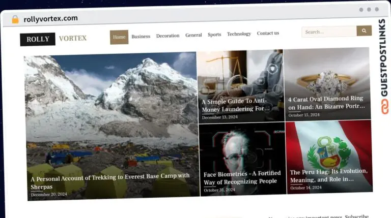Click the search magnifier icon button
Screen dimensions: 391x218
pos(364,31)
